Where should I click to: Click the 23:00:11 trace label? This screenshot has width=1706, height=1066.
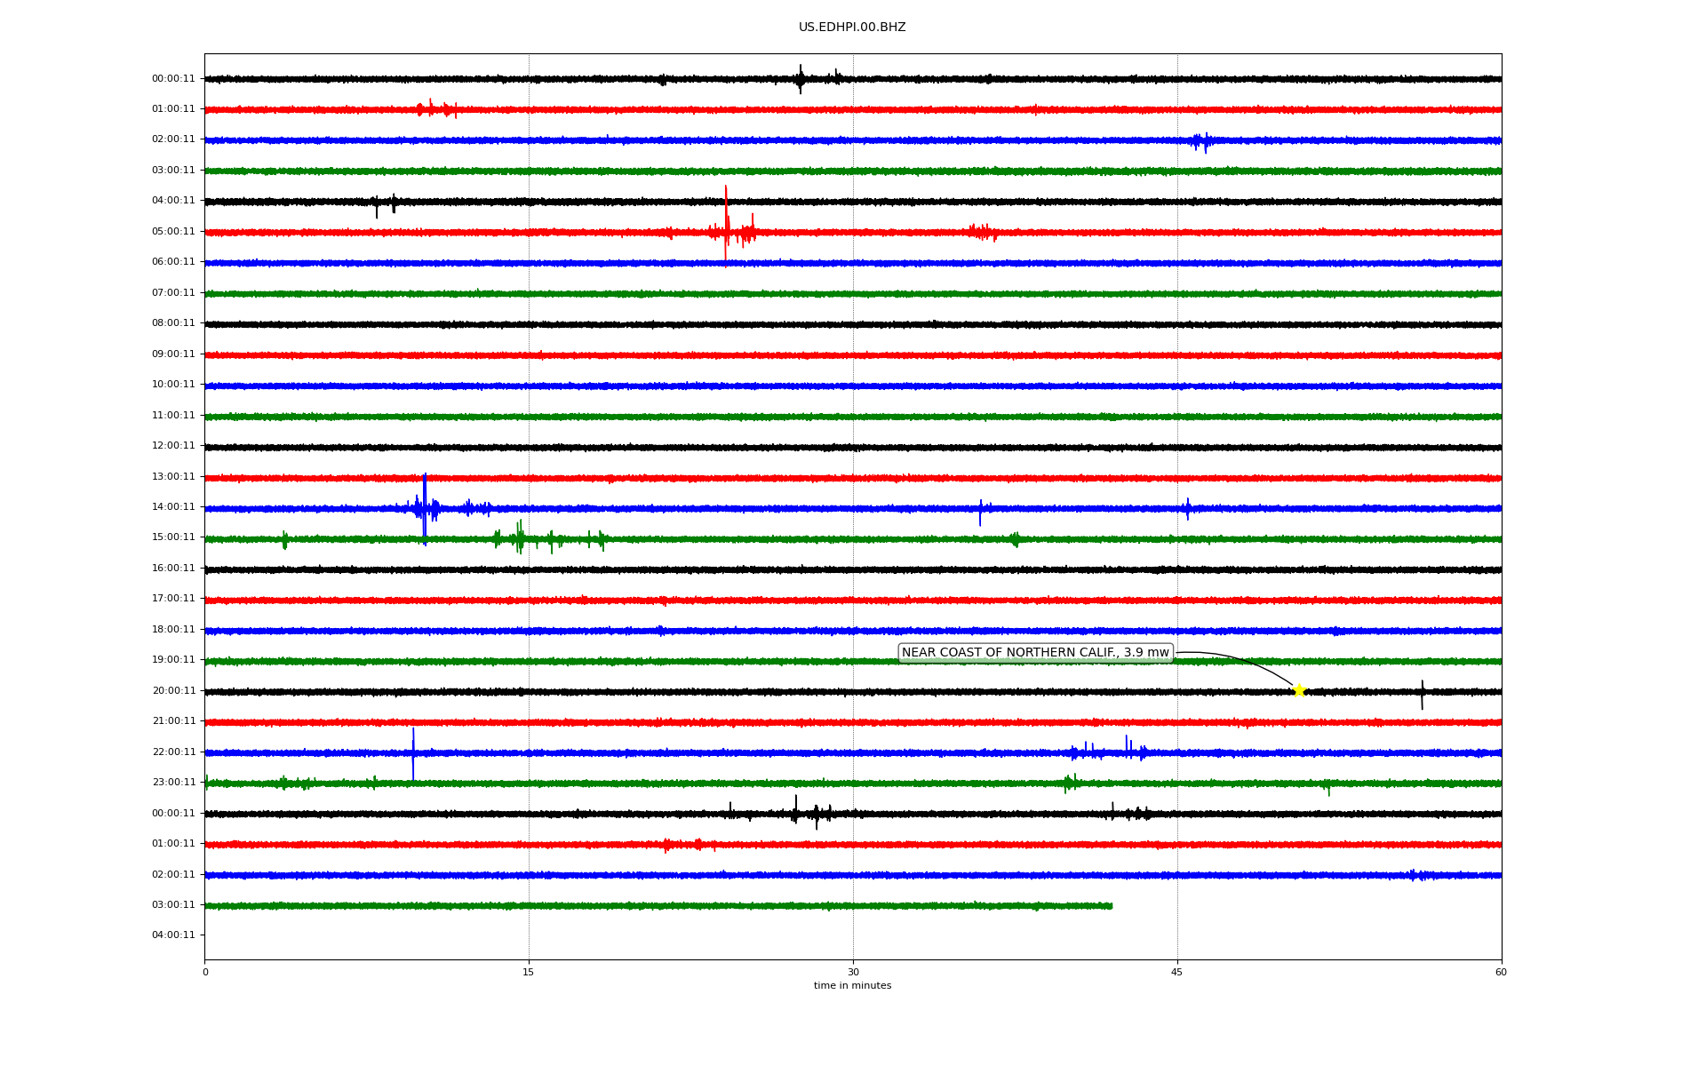click(x=173, y=783)
